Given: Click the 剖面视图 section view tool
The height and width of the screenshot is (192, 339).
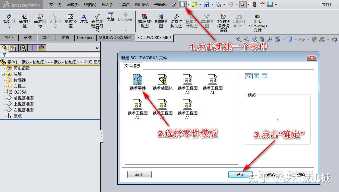Looking at the screenshot, I should point(161,21).
